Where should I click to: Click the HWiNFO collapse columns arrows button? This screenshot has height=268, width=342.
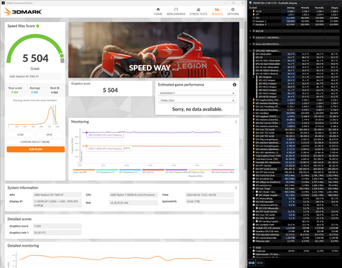[x=260, y=263]
